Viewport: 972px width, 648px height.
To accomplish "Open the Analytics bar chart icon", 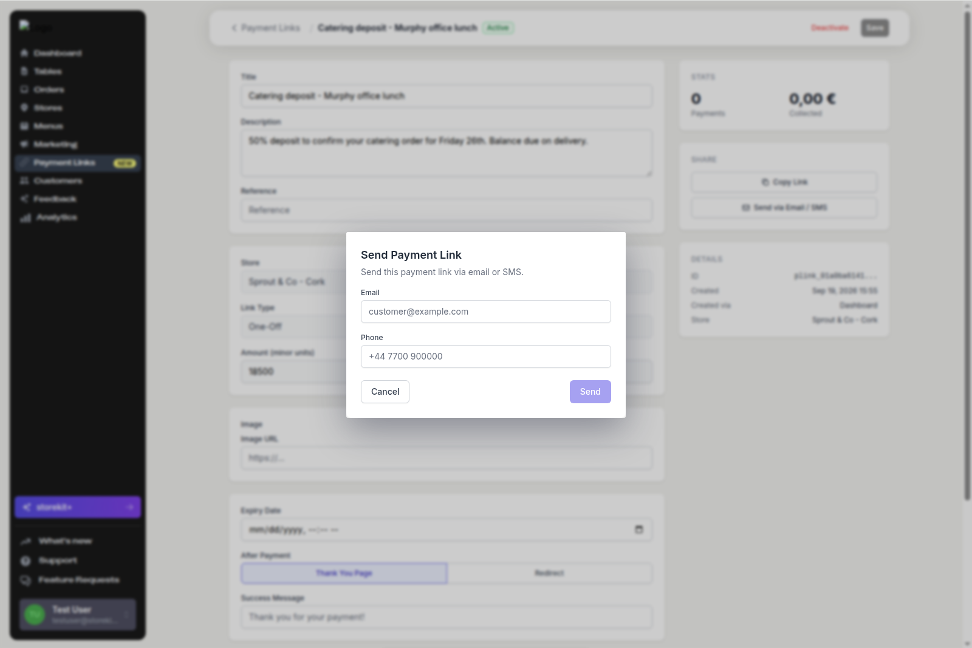I will point(26,217).
